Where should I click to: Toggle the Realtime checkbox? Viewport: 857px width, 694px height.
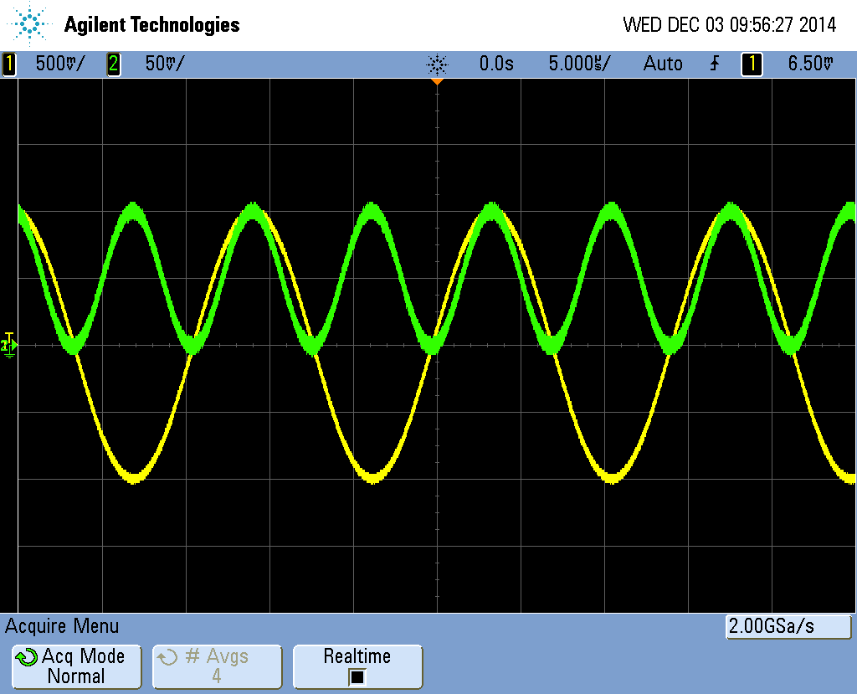click(x=357, y=676)
